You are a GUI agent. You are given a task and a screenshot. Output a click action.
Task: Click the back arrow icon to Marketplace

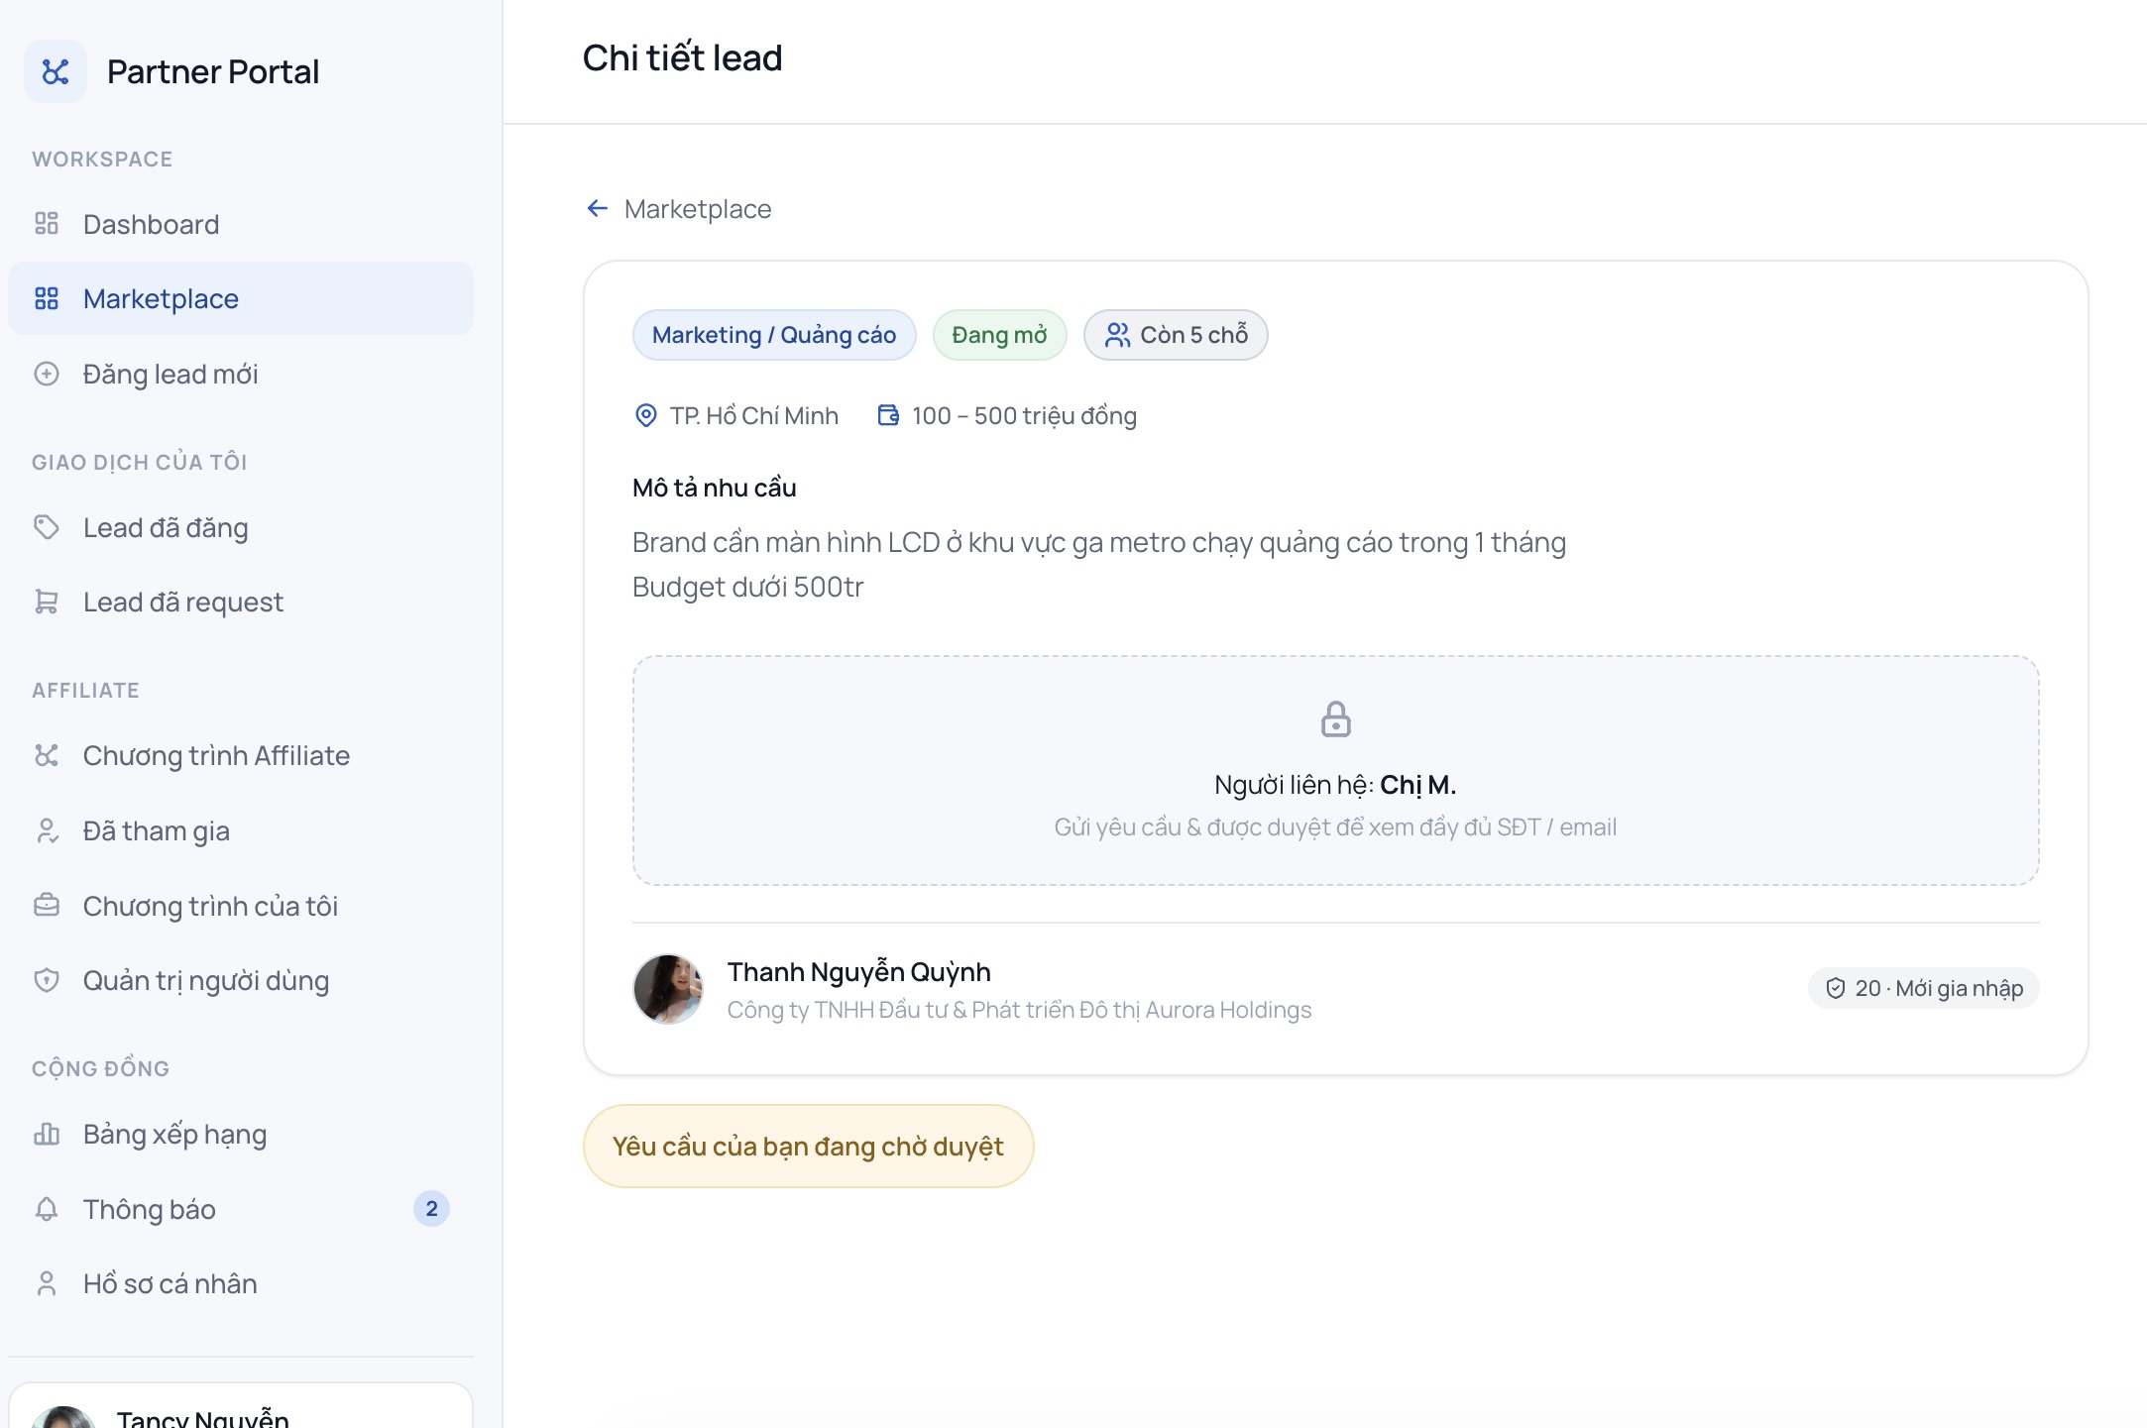(x=597, y=208)
